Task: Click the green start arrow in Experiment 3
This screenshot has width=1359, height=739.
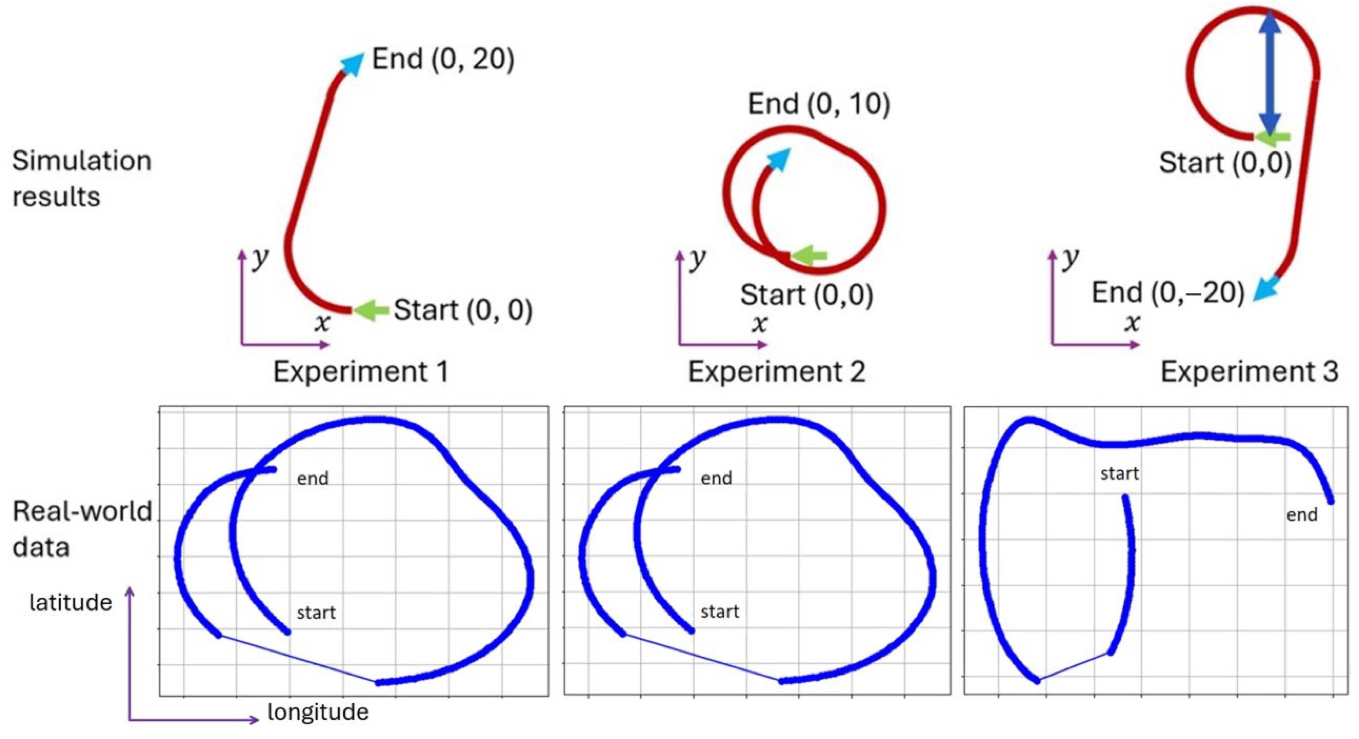Action: [1272, 138]
